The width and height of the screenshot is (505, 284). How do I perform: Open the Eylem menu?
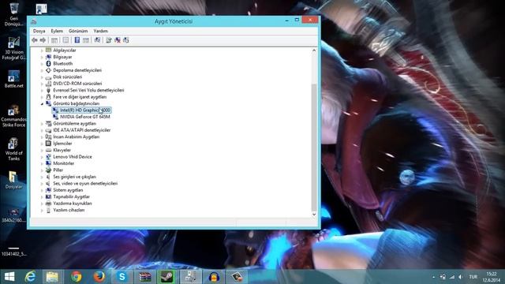tap(57, 31)
